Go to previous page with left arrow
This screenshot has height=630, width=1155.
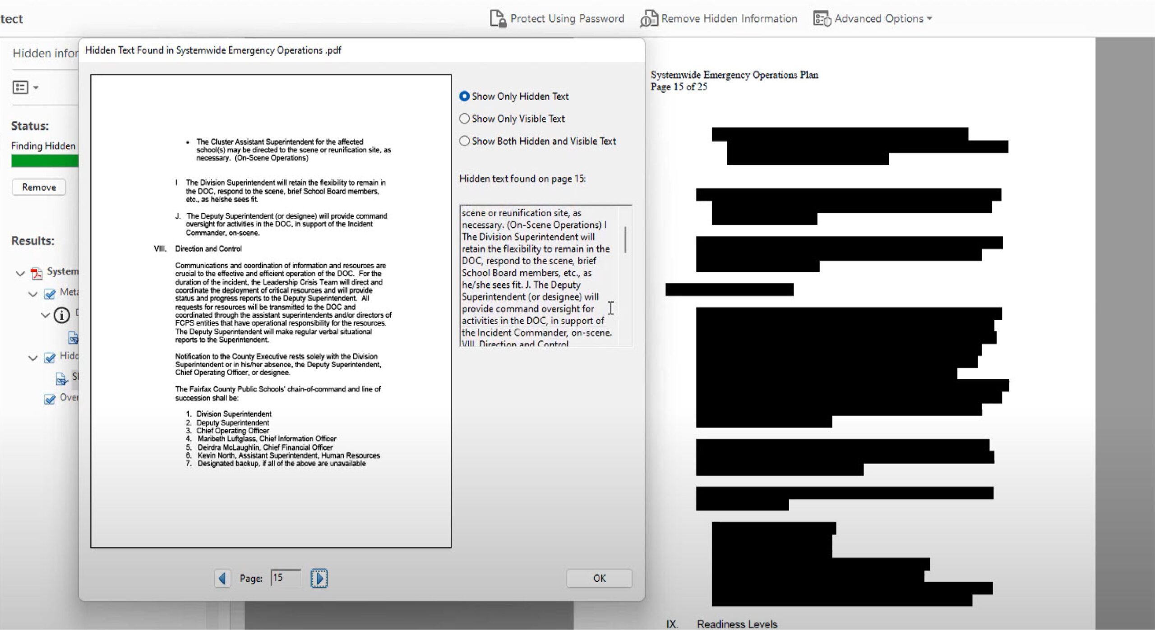click(x=222, y=578)
